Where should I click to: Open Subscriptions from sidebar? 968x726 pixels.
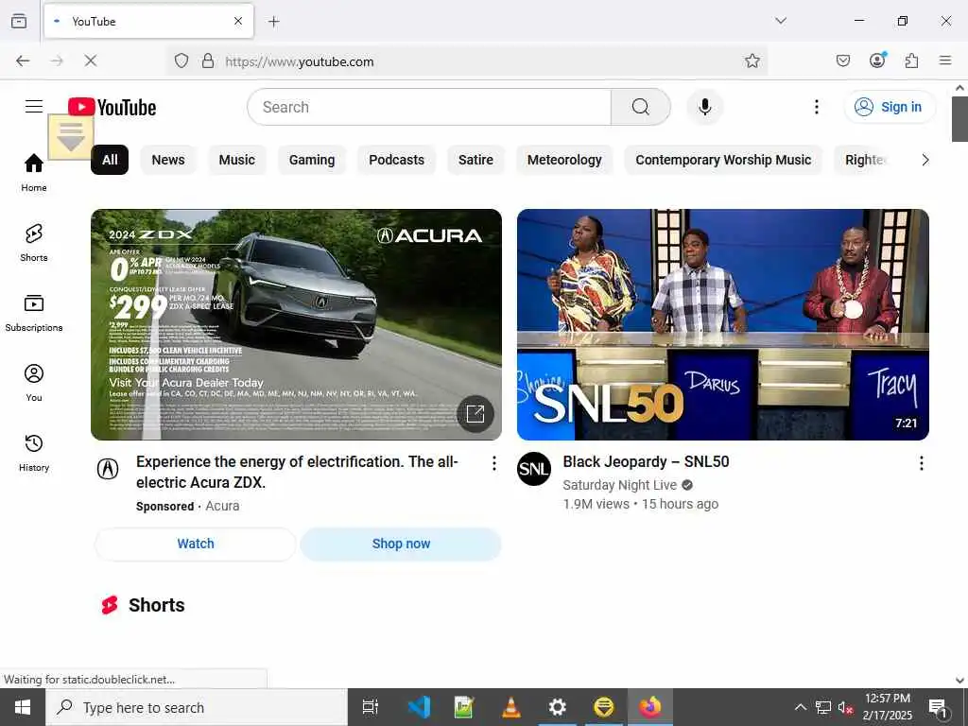(34, 313)
